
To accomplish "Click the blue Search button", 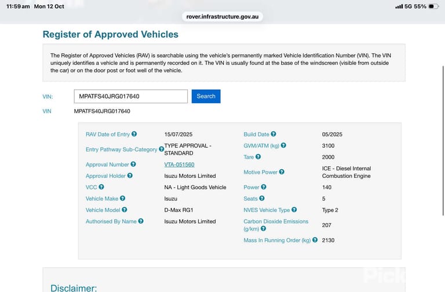I will [x=206, y=96].
